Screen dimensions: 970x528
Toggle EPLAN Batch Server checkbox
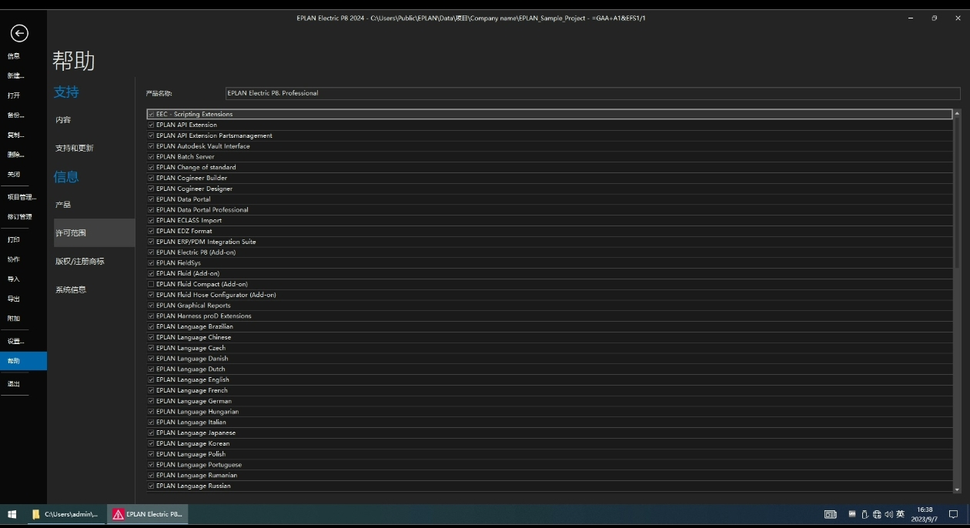click(151, 156)
